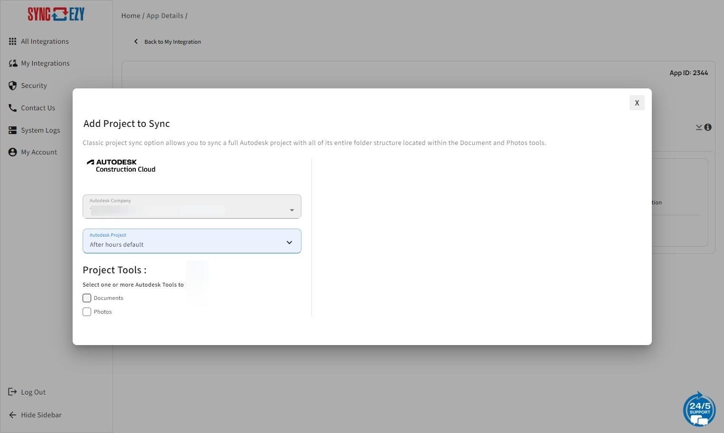Click the Log Out exit icon
Viewport: 724px width, 433px height.
[13, 392]
